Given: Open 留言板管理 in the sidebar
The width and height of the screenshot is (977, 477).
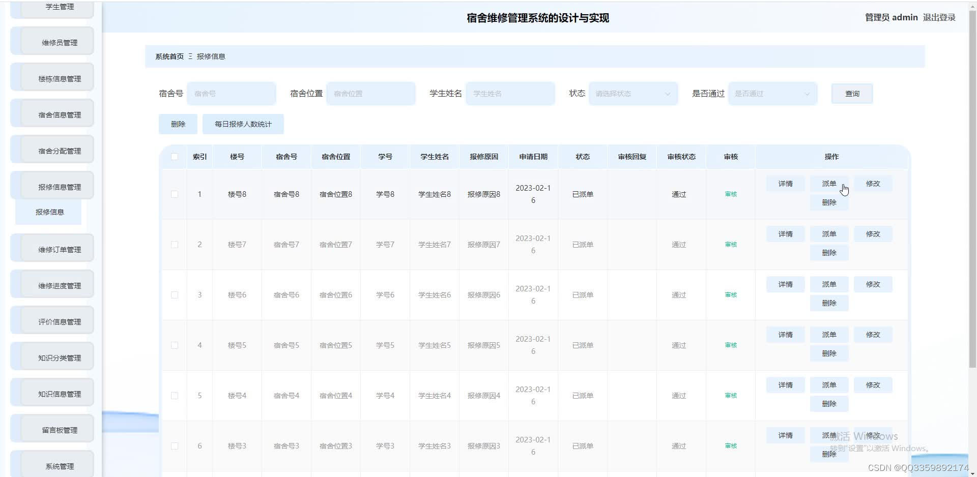Looking at the screenshot, I should pyautogui.click(x=52, y=429).
